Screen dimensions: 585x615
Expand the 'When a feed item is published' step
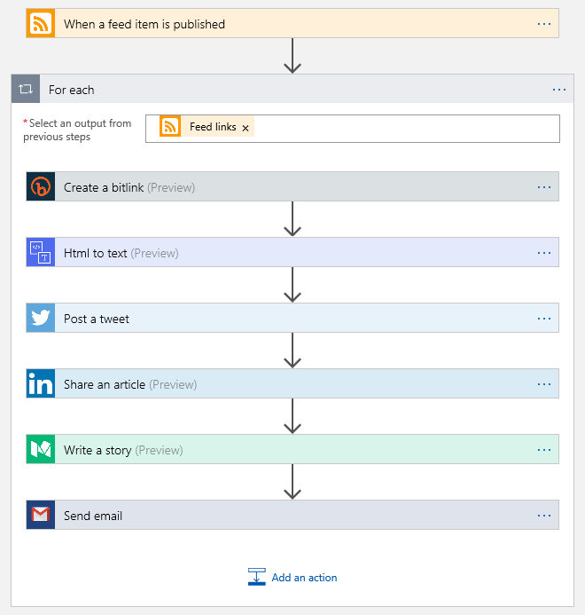pos(292,24)
